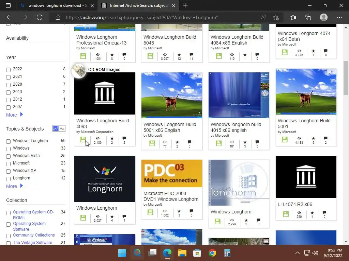Click the scrollbar down arrow

point(346,242)
